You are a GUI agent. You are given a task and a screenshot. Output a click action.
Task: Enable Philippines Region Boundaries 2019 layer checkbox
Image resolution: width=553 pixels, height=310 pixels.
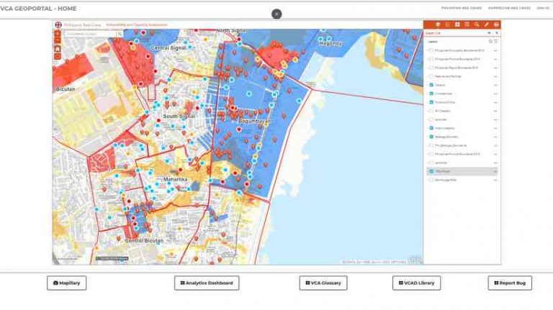tap(431, 68)
